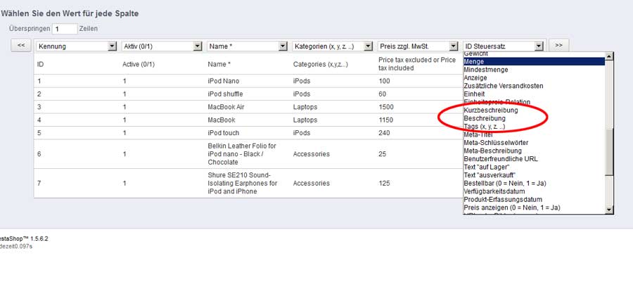Open the Aktiv (0/1) column dropdown
Viewport: 633px width, 304px height.
[x=162, y=46]
